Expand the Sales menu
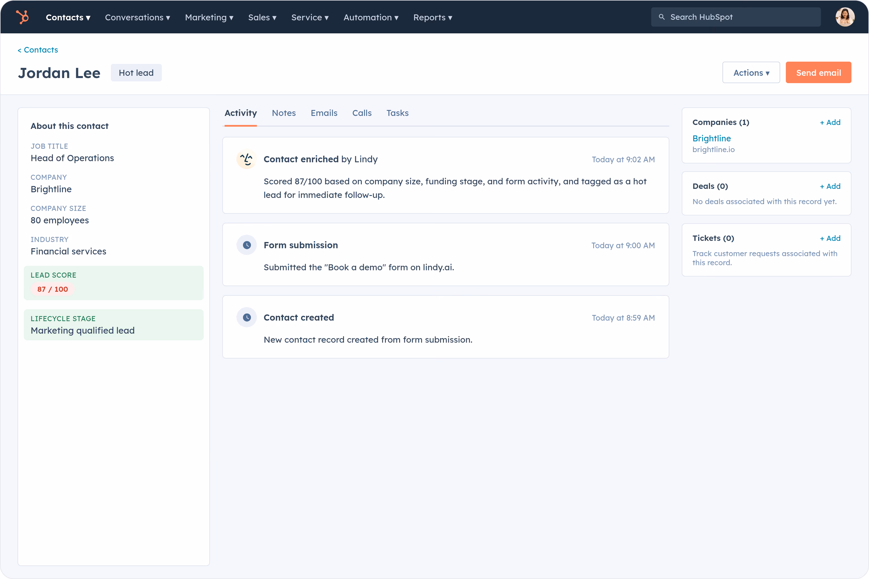 262,17
